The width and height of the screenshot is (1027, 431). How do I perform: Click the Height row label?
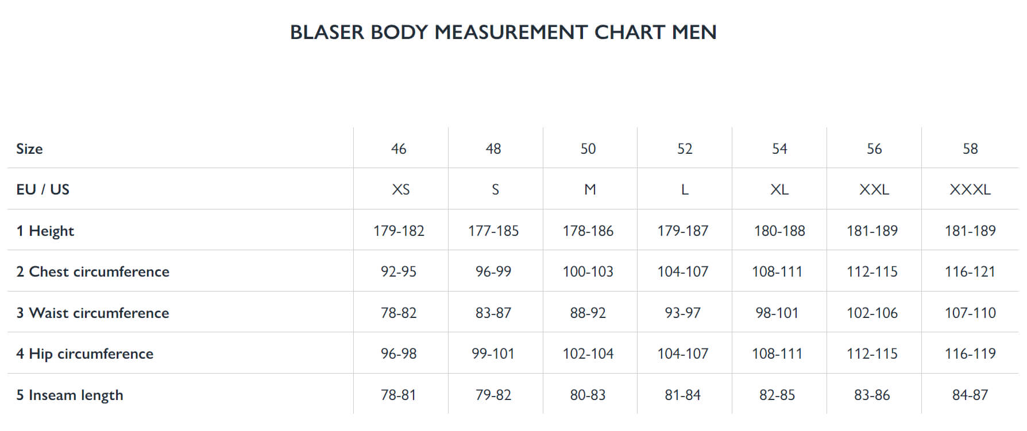tap(45, 231)
